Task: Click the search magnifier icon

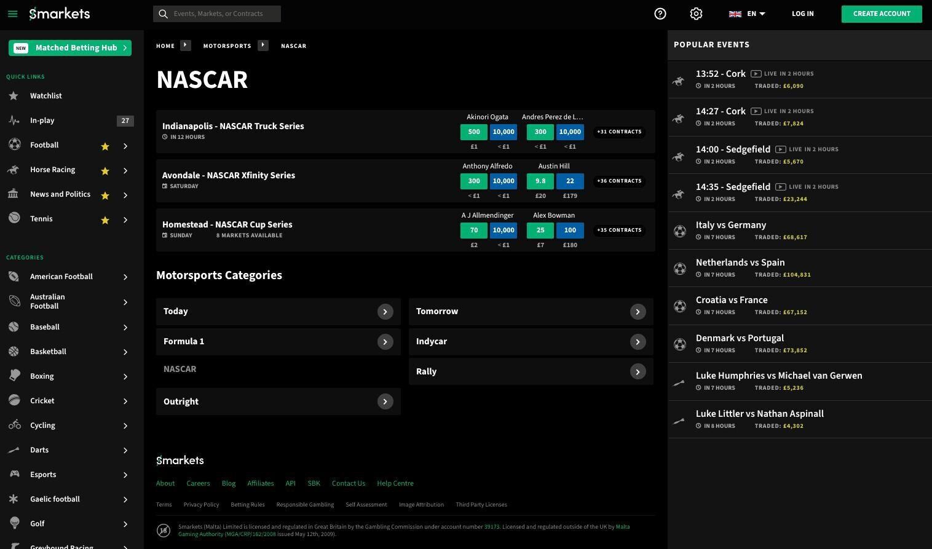Action: (163, 14)
